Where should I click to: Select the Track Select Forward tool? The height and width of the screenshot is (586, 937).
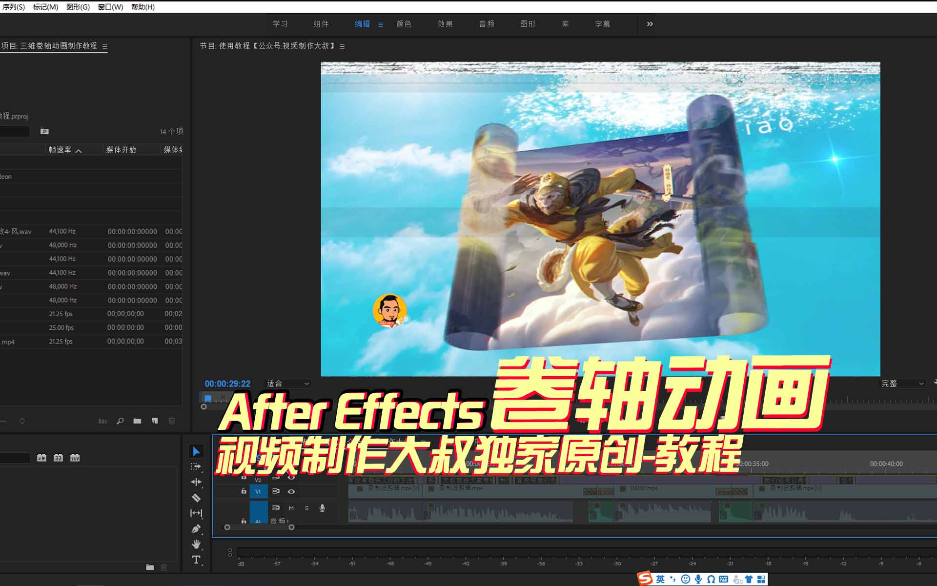point(196,466)
